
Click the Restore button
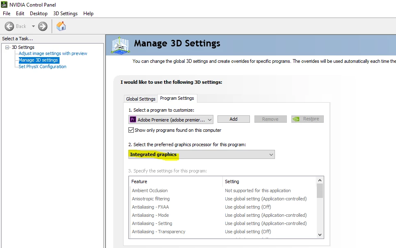(307, 119)
